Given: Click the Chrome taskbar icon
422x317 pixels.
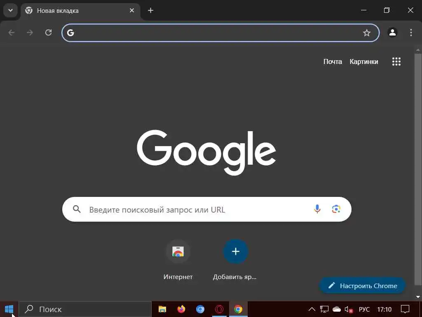Looking at the screenshot, I should pos(238,309).
